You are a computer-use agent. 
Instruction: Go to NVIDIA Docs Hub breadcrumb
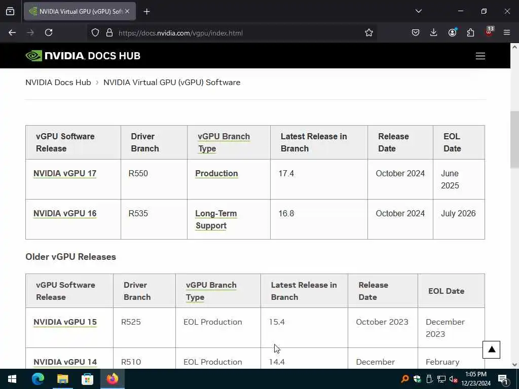[58, 83]
